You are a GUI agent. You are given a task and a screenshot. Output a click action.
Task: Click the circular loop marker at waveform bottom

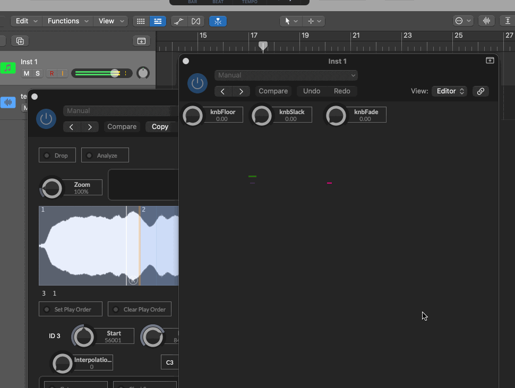(133, 280)
